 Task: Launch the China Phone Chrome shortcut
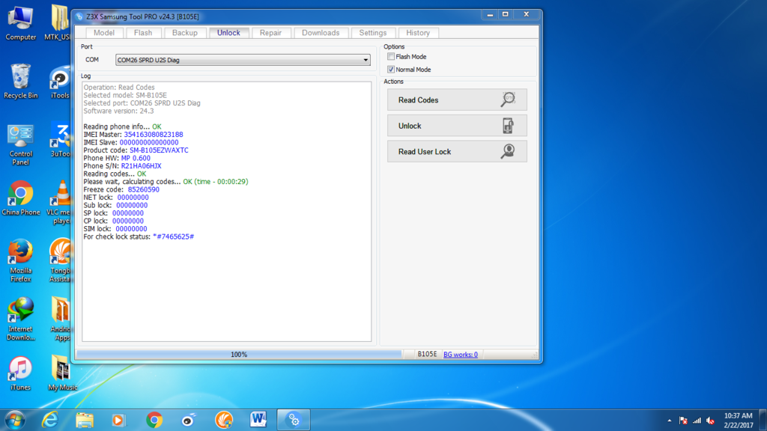(20, 198)
